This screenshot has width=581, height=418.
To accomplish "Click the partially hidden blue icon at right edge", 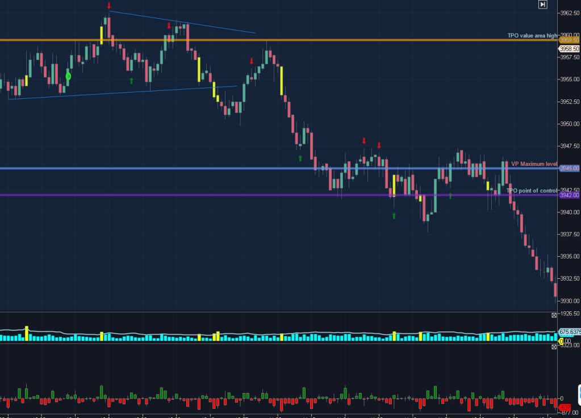I will click(x=579, y=394).
